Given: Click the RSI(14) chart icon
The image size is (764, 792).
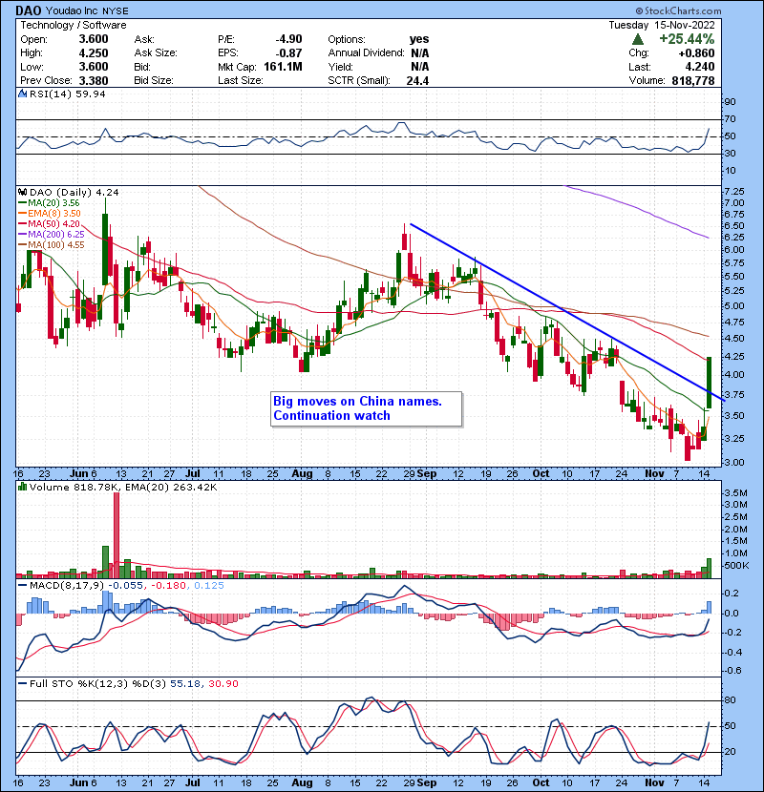Looking at the screenshot, I should (x=22, y=94).
